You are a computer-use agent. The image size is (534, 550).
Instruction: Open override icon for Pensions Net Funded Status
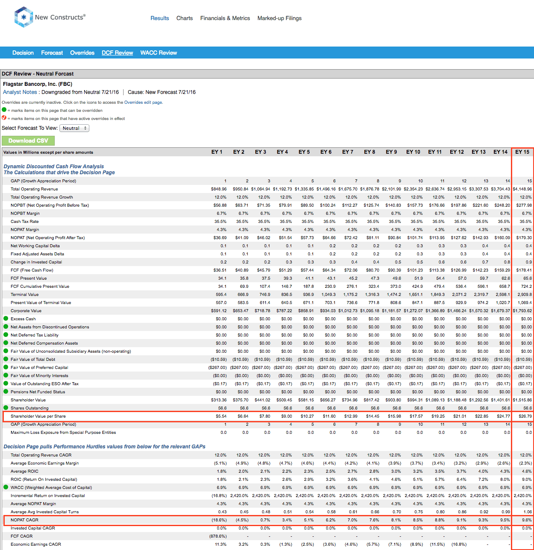pos(6,392)
